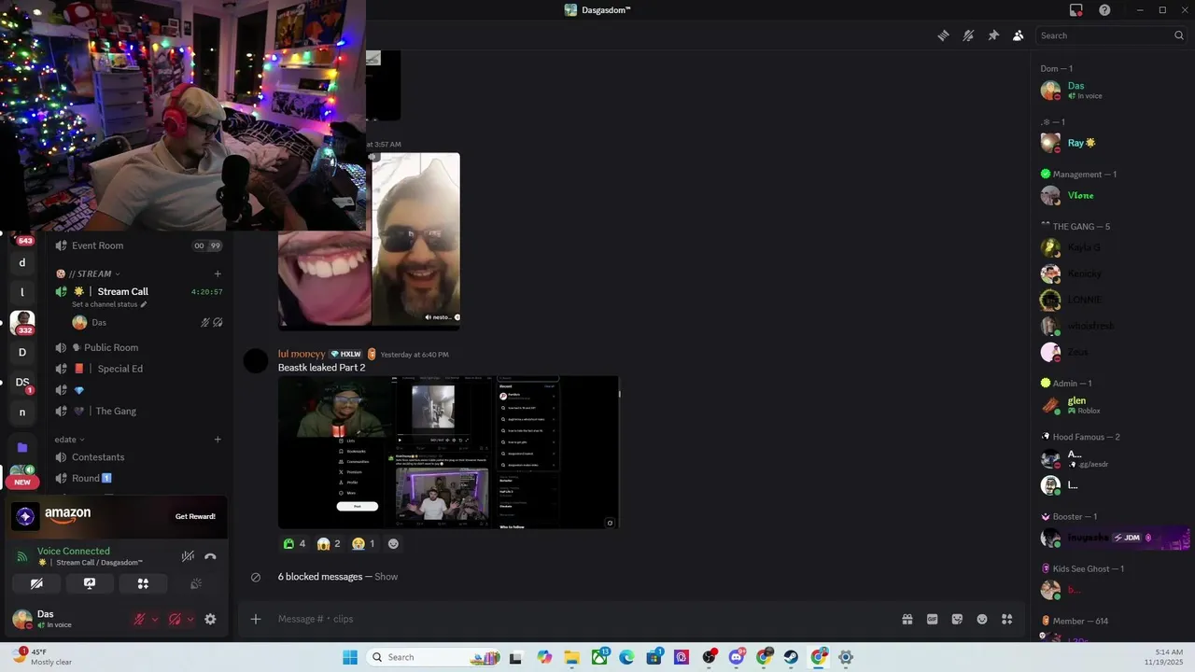Open audio output options arrow
The width and height of the screenshot is (1195, 672).
190,619
